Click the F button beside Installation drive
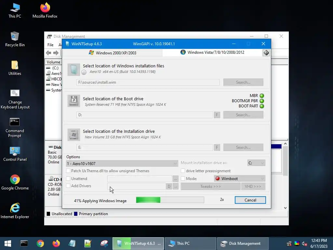Viewport: 333px width, 250px height. (217, 147)
